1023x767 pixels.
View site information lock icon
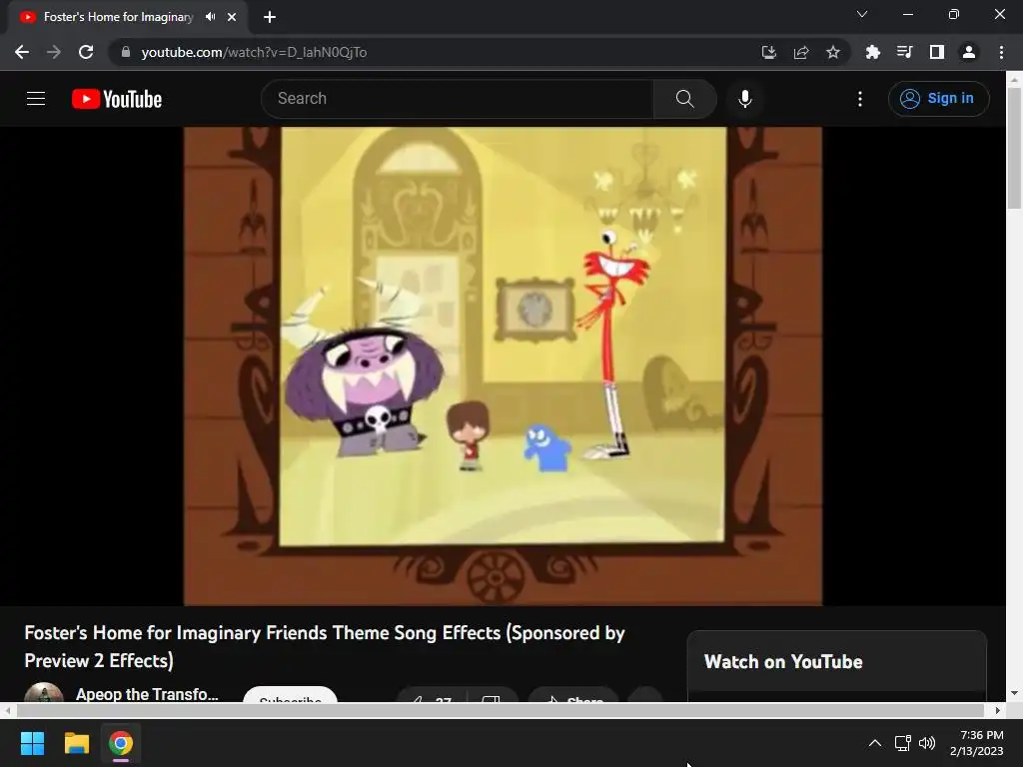(x=126, y=52)
